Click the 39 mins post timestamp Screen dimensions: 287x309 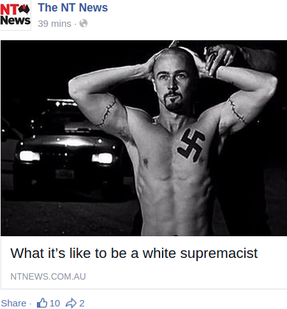pos(54,24)
